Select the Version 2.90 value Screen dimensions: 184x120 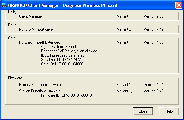pyautogui.click(x=153, y=16)
